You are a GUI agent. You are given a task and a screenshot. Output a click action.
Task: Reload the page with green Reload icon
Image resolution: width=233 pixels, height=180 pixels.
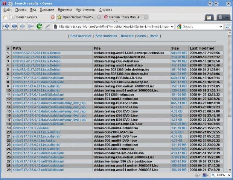[39, 27]
